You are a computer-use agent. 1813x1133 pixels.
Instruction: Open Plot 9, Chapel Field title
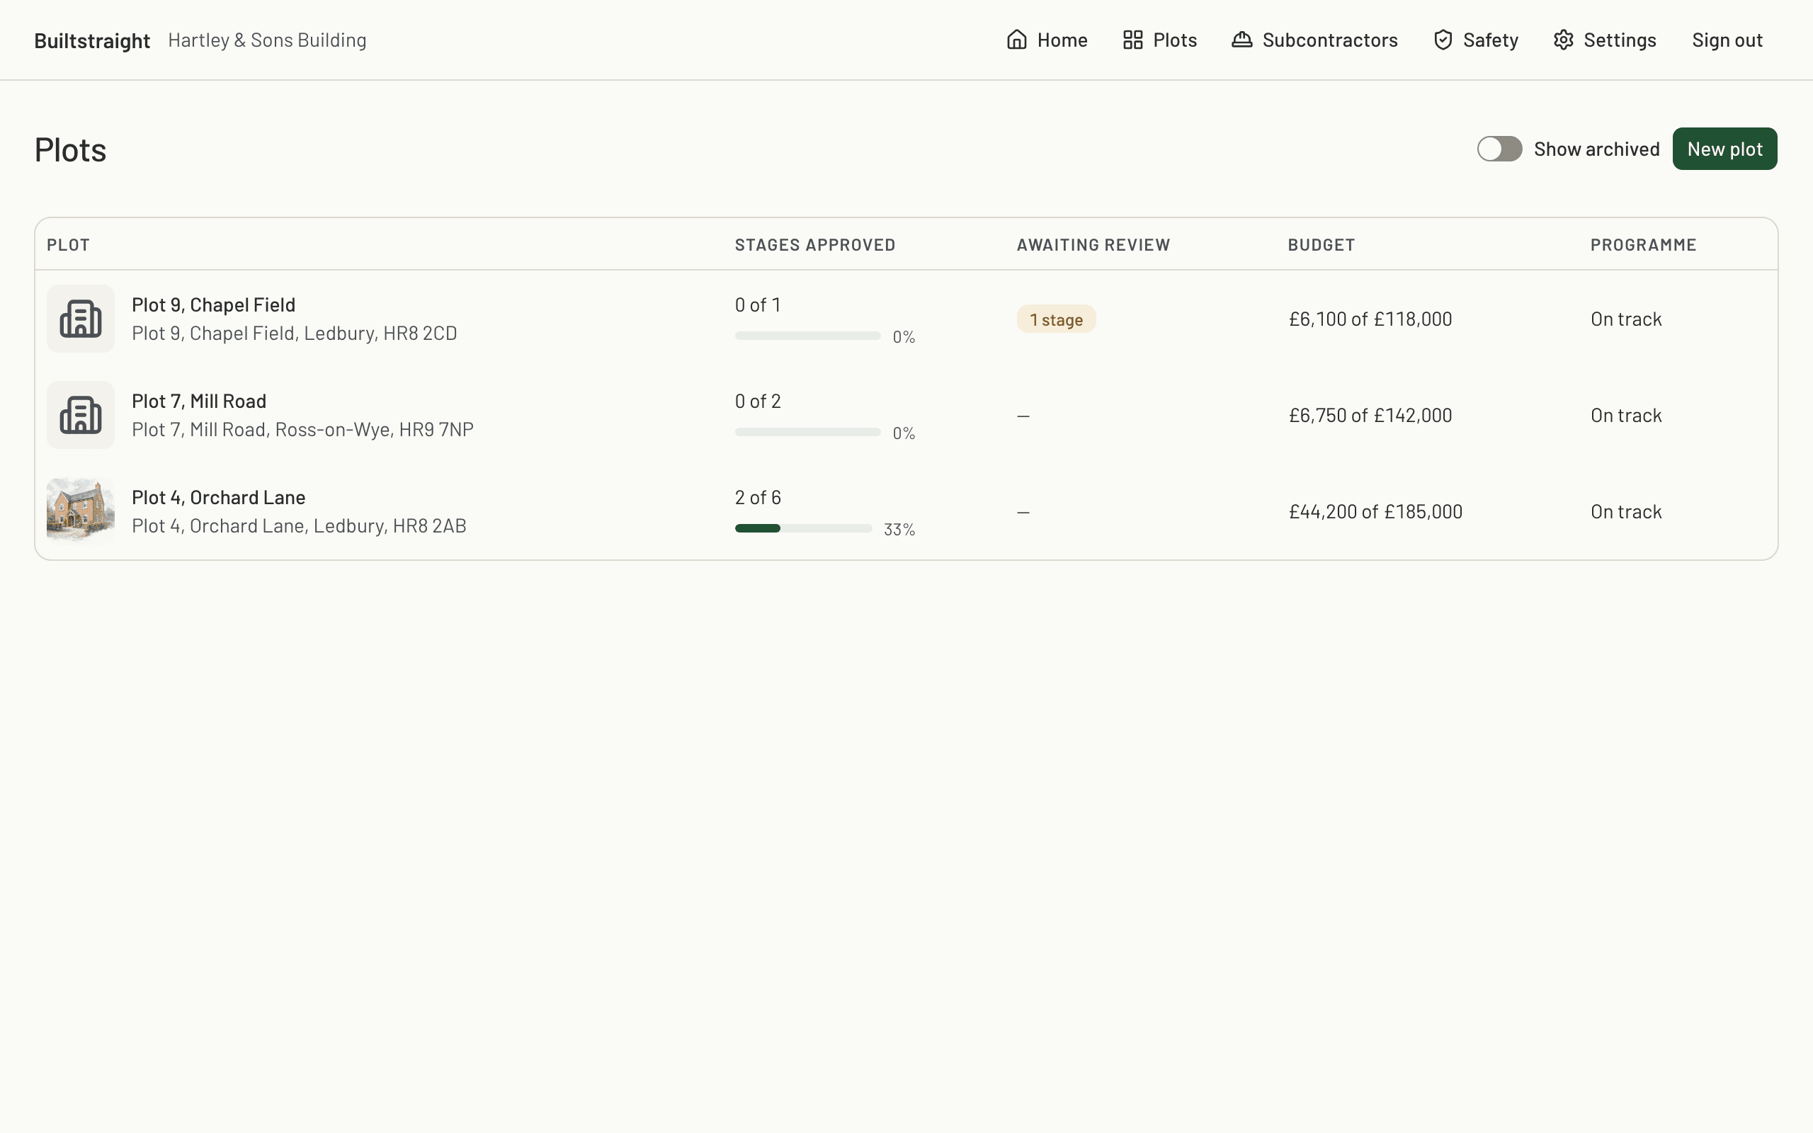(x=213, y=304)
